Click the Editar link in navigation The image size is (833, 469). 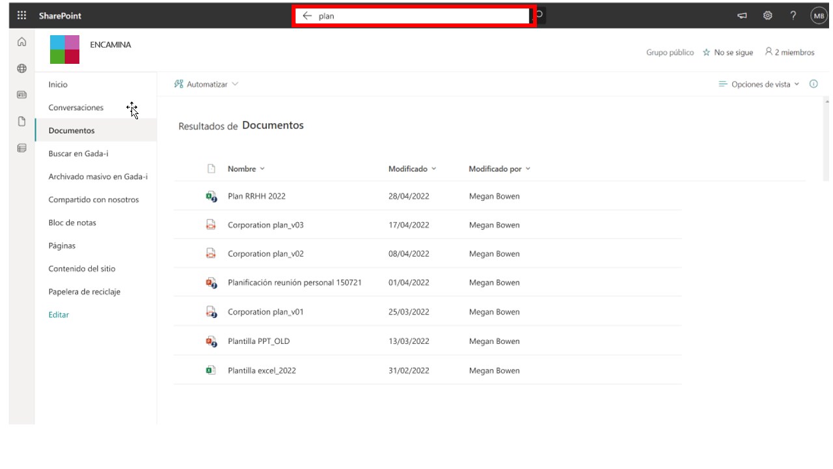click(59, 315)
